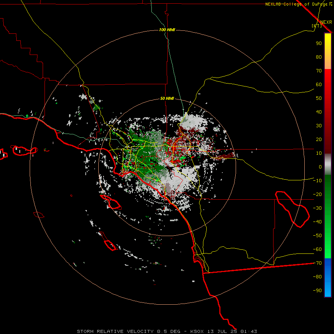The width and height of the screenshot is (334, 334).
Task: Click the "10" value on the velocity scale
Action: click(x=319, y=153)
